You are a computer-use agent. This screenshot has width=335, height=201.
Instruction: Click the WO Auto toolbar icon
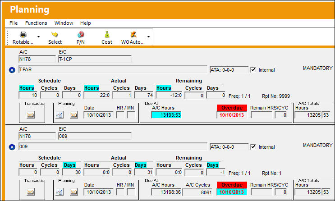click(133, 34)
